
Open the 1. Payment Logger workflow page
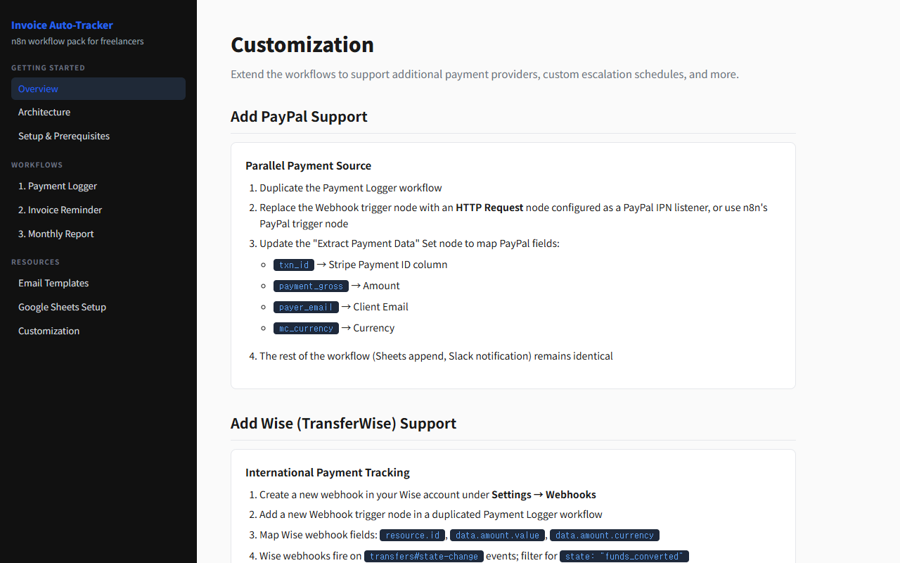pos(58,186)
